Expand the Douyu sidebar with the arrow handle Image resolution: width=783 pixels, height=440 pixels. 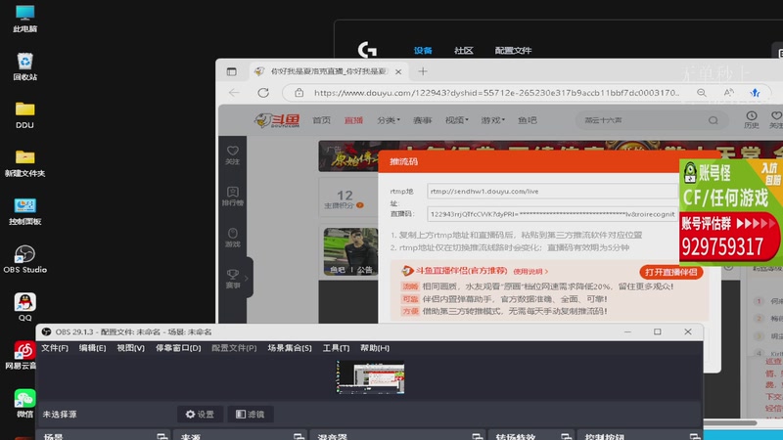point(247,278)
